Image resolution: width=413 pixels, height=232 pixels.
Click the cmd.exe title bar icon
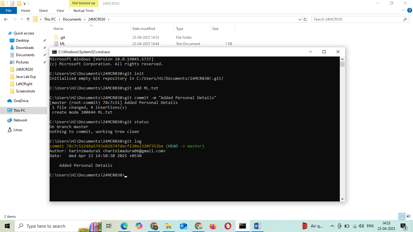[54, 52]
